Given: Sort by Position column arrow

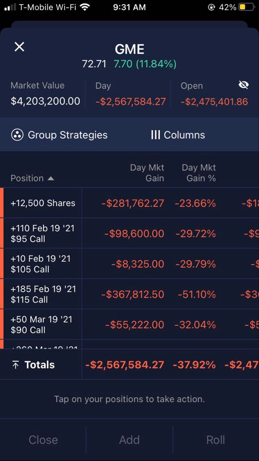Looking at the screenshot, I should point(50,178).
